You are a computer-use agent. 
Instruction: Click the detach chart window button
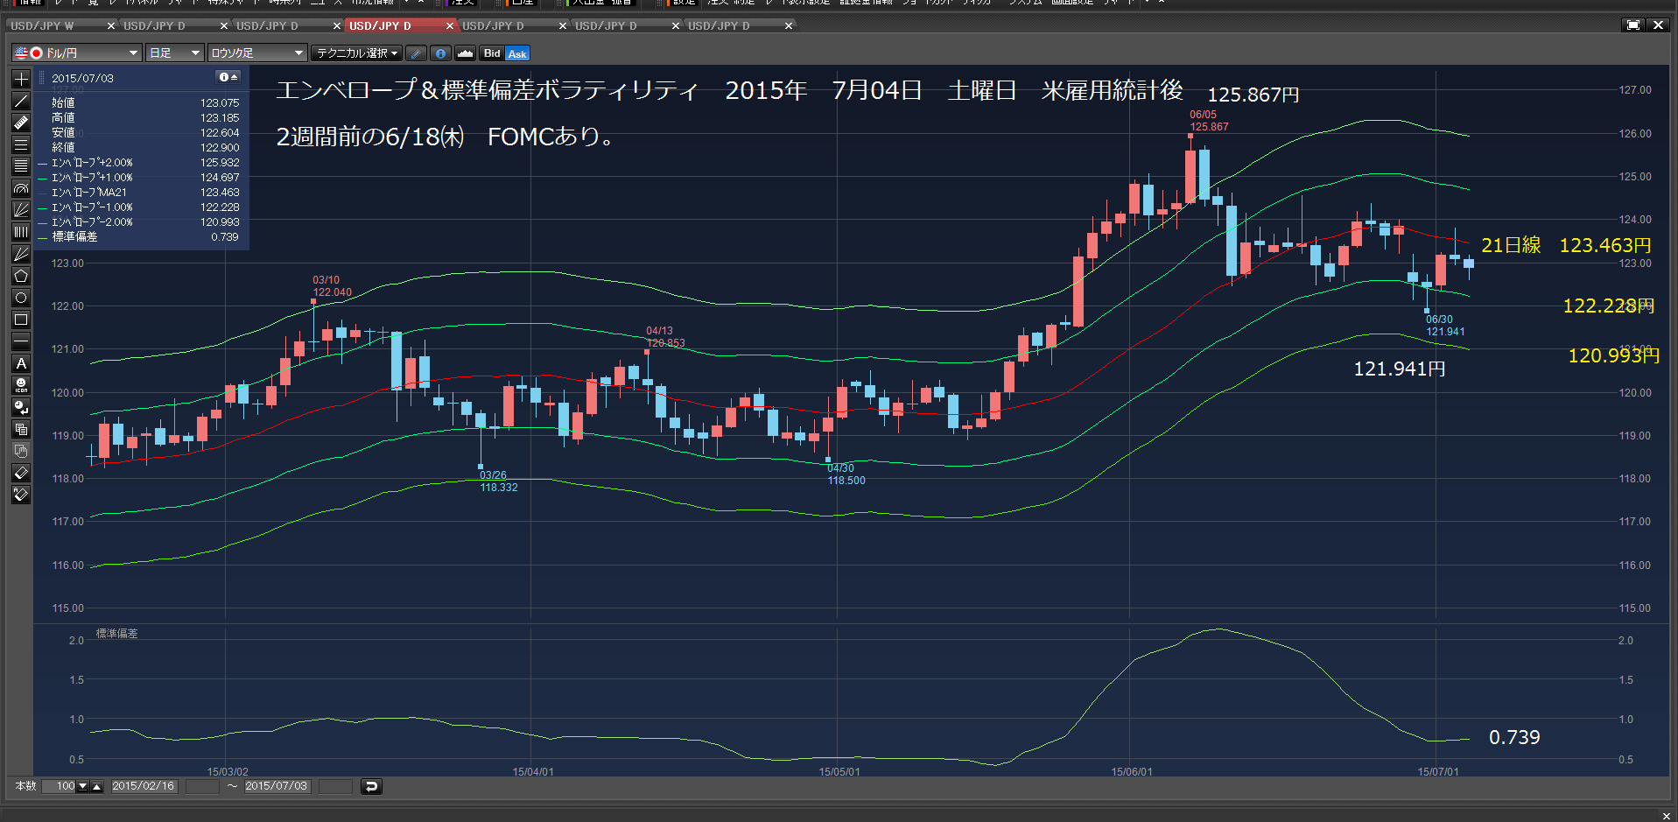point(1633,25)
